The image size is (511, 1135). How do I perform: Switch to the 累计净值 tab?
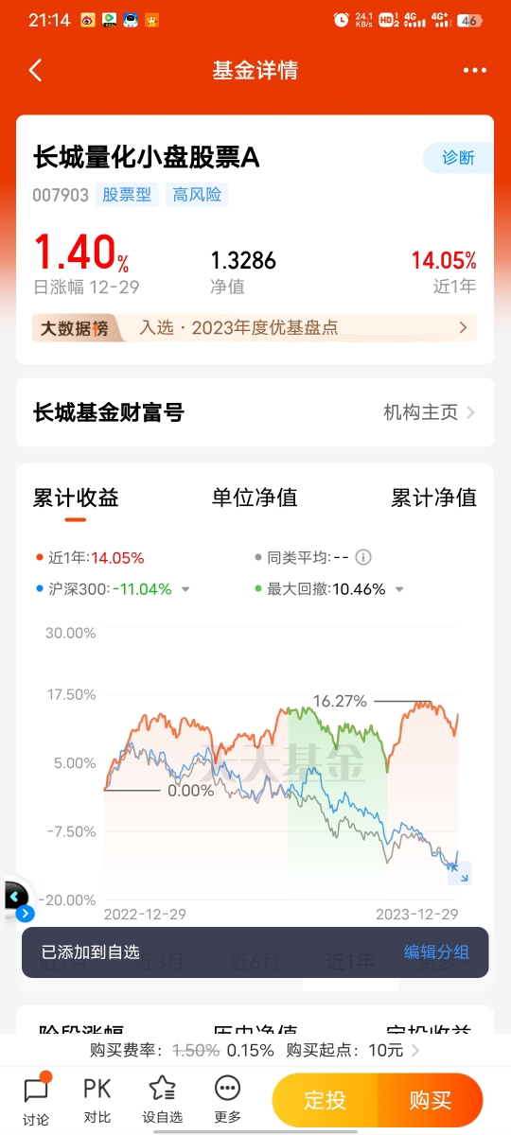[x=434, y=498]
